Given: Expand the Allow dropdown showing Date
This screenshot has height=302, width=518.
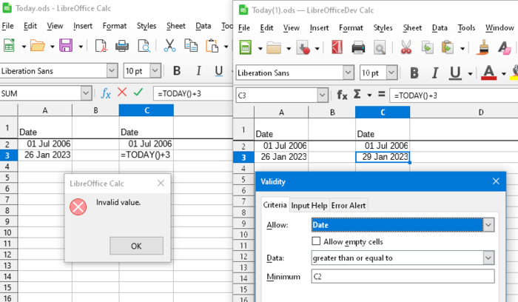Looking at the screenshot, I should (x=488, y=224).
